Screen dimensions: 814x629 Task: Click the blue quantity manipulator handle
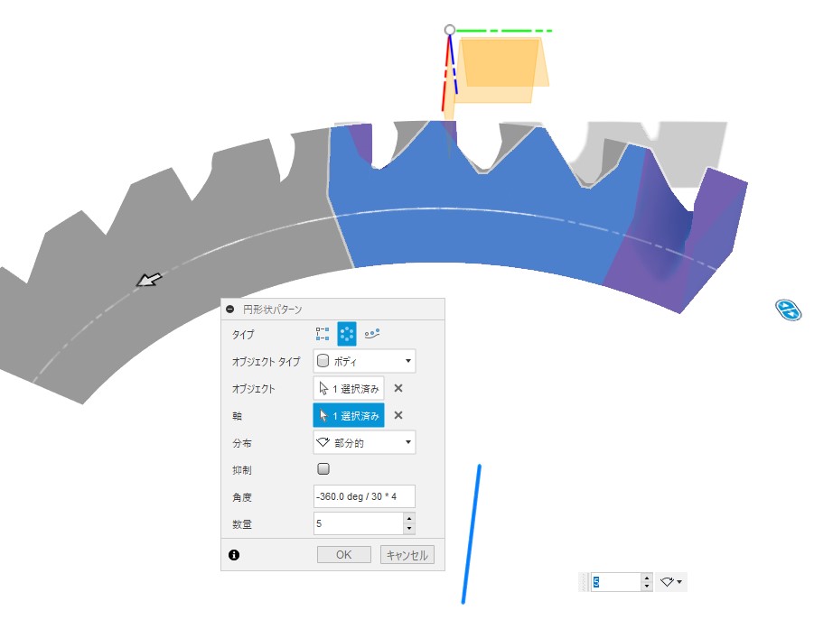click(x=789, y=310)
